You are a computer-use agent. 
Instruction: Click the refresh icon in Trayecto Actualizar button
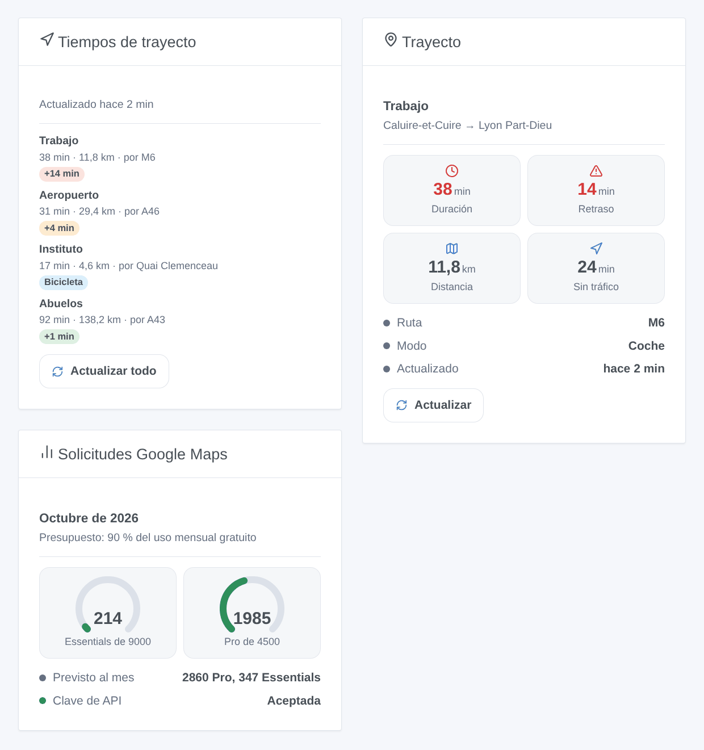click(x=401, y=405)
